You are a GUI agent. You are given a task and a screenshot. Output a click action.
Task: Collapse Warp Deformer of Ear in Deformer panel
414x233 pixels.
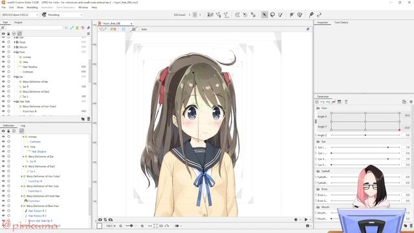[x=23, y=157]
